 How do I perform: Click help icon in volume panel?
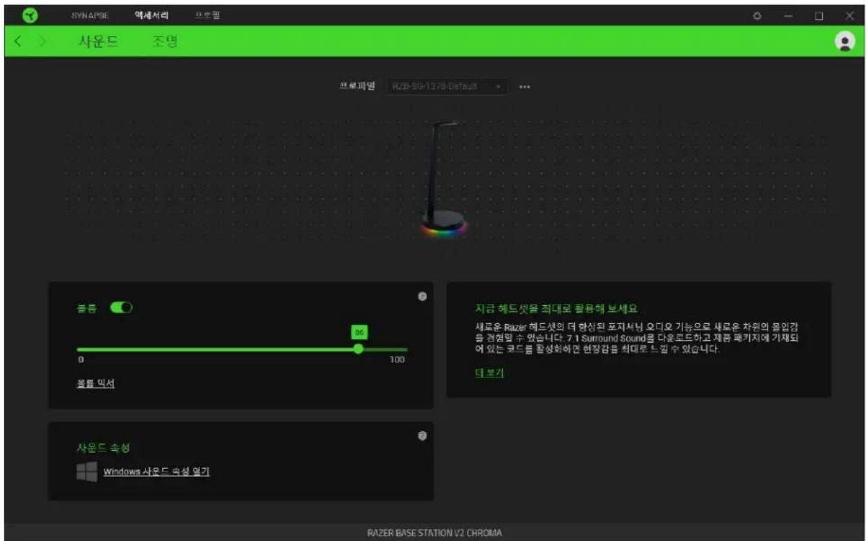click(x=422, y=296)
